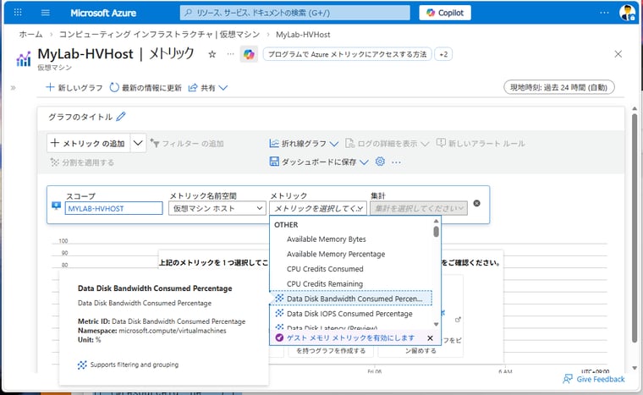Click metric list scroll up arrow
This screenshot has width=643, height=395.
(436, 221)
